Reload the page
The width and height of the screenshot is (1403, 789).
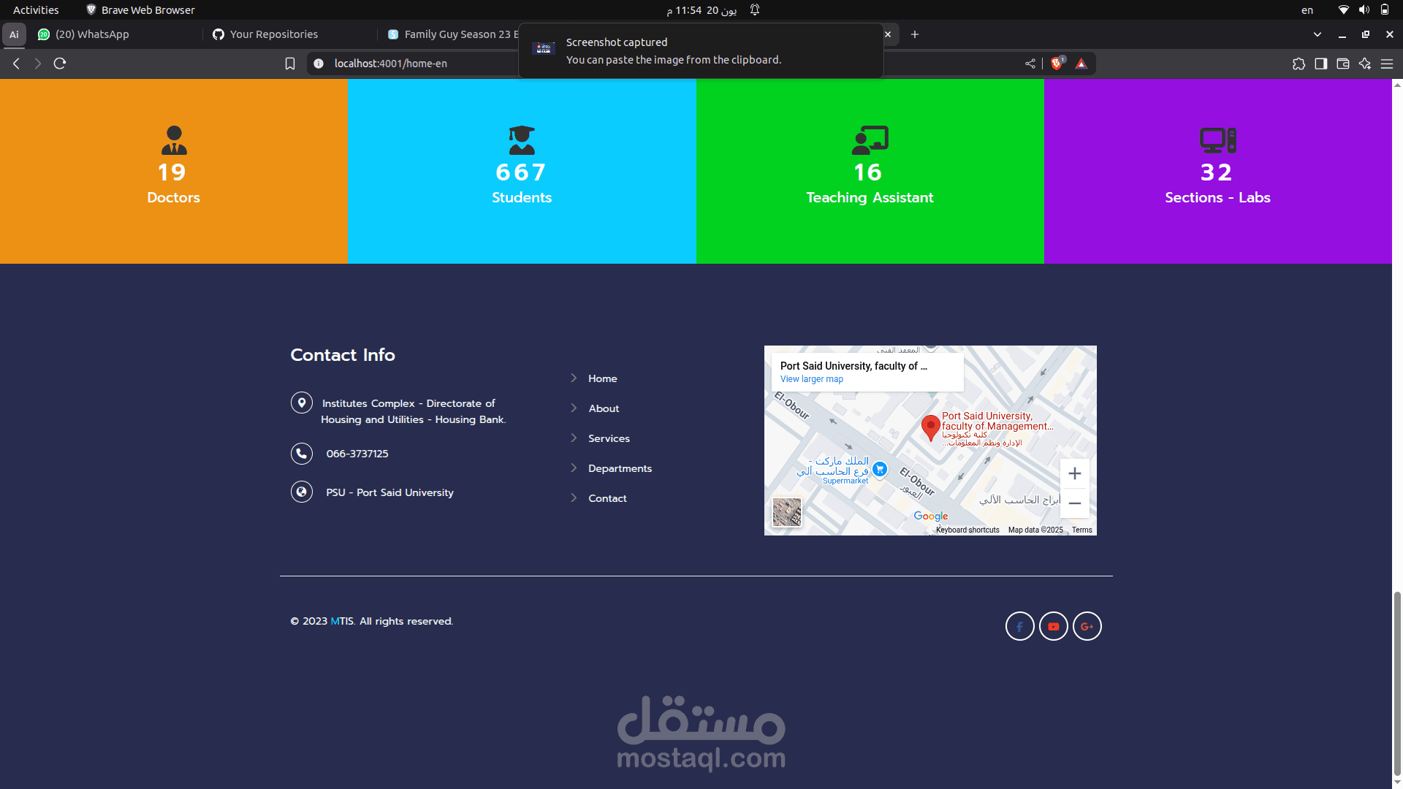(60, 64)
